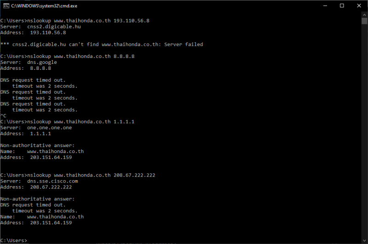
Task: Click the final C:\Users> prompt at the bottom
Action: [x=14, y=240]
